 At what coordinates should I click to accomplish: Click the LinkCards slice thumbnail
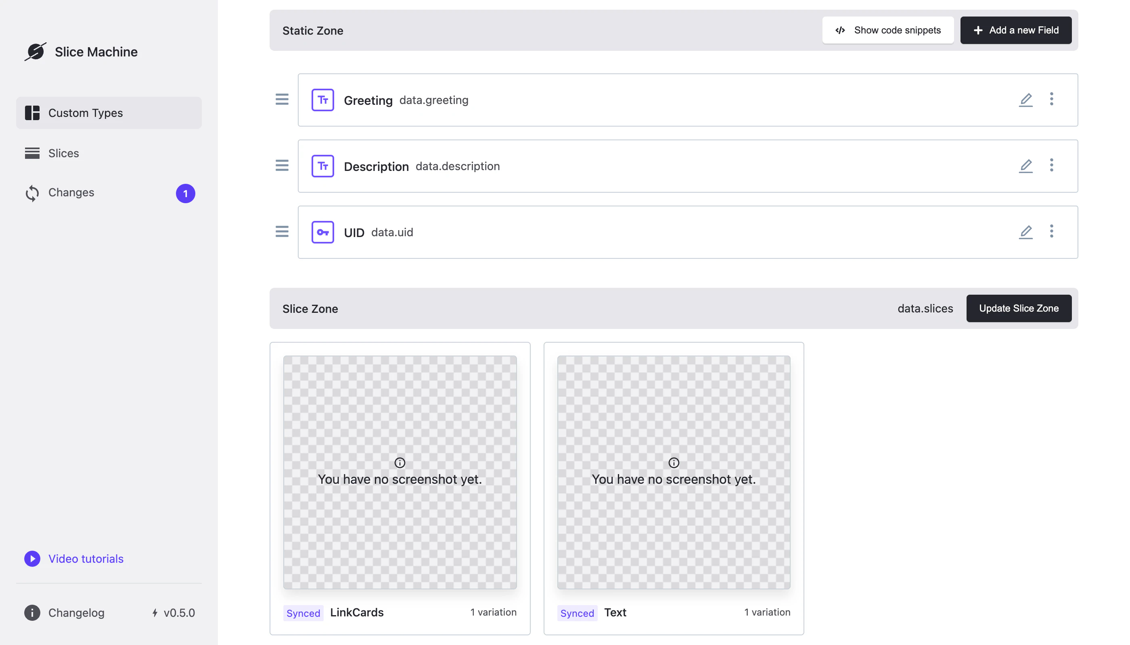400,472
